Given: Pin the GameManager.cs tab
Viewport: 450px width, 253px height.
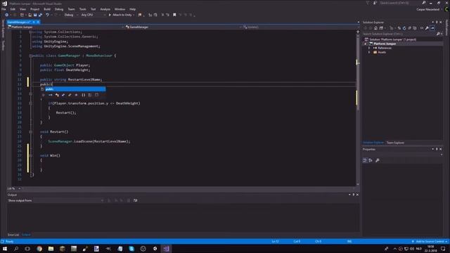Looking at the screenshot, I should [x=34, y=22].
